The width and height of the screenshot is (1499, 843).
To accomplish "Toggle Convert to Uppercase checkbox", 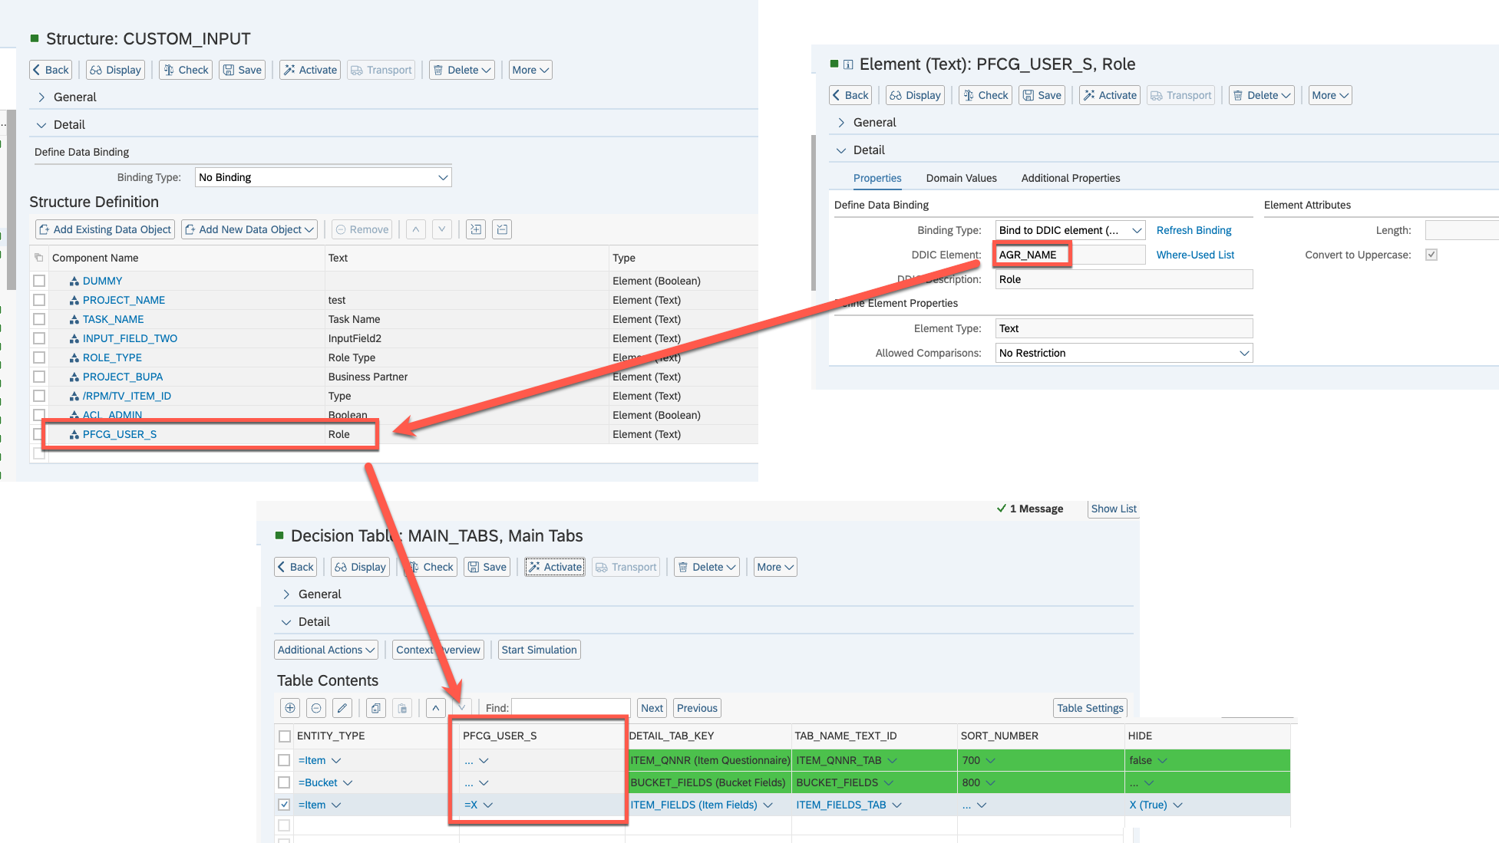I will [1431, 255].
